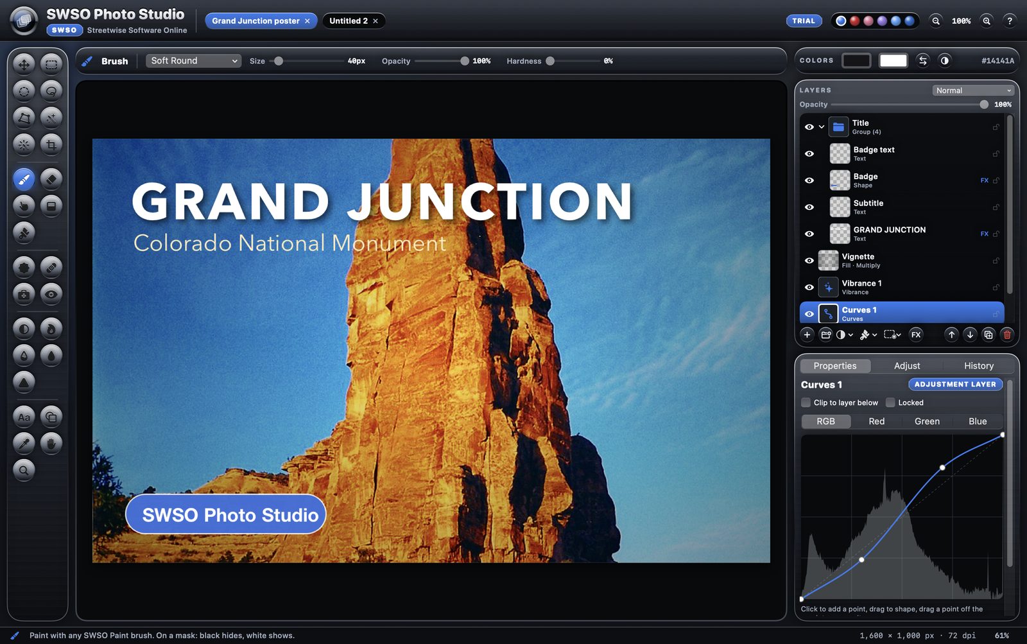Check the Locked checkbox
The image size is (1027, 644).
(x=890, y=403)
